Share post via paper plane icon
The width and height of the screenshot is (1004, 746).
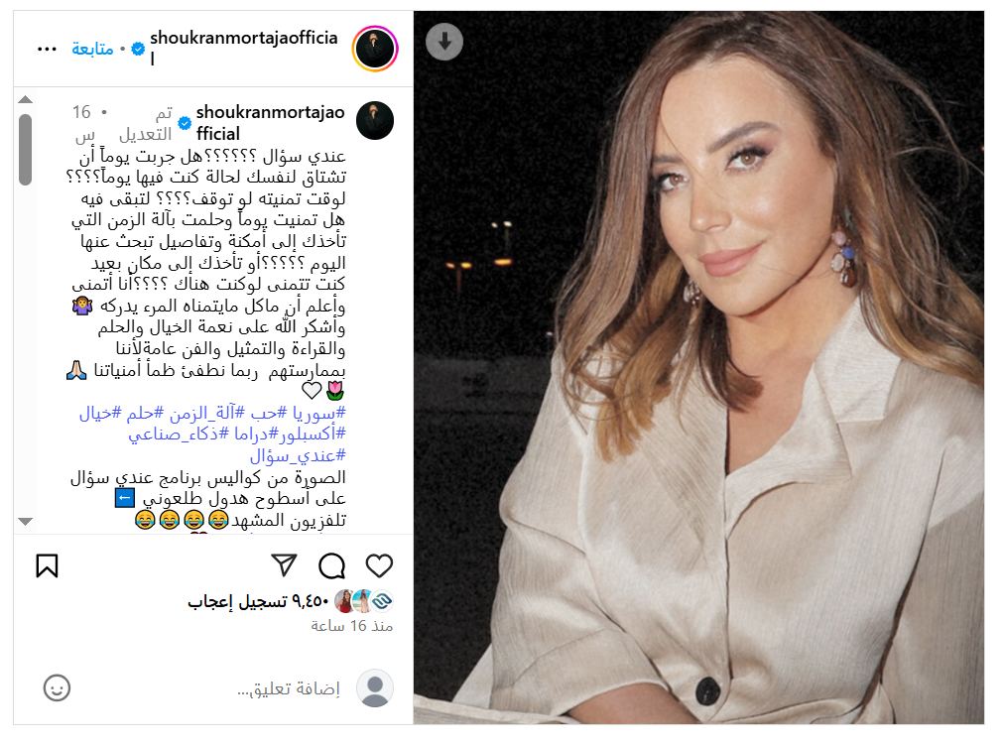[284, 564]
